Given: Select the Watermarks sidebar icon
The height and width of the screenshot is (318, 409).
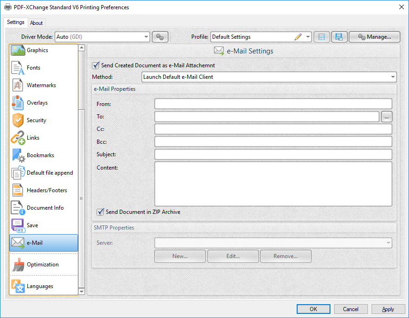Looking at the screenshot, I should (x=18, y=85).
